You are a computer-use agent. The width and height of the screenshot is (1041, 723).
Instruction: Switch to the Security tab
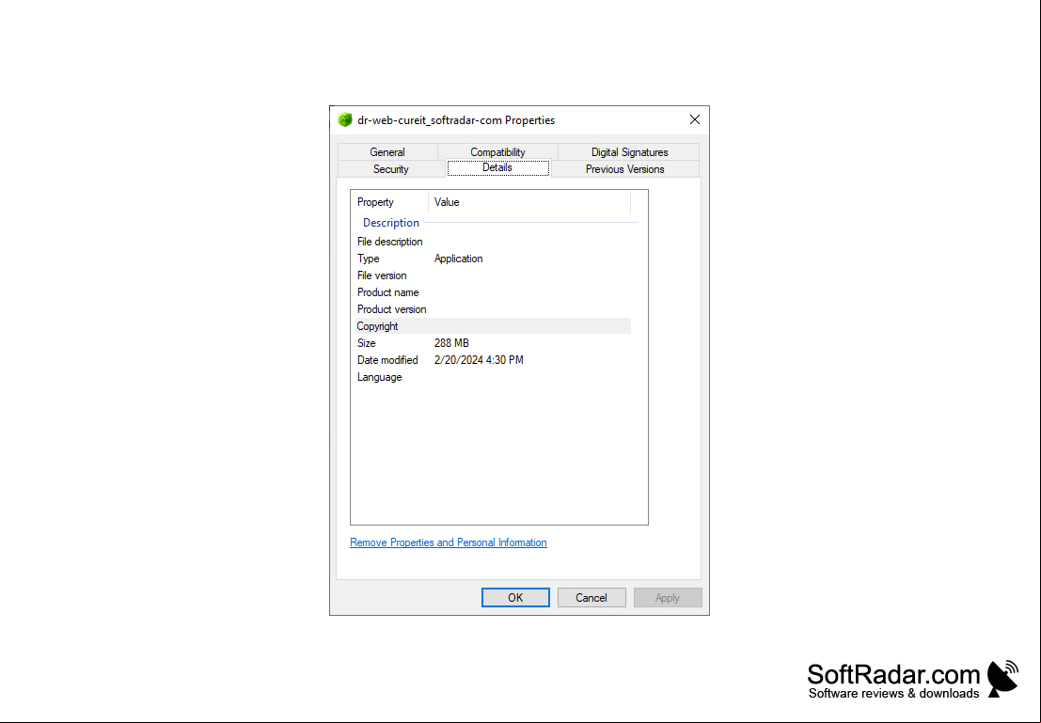tap(390, 169)
